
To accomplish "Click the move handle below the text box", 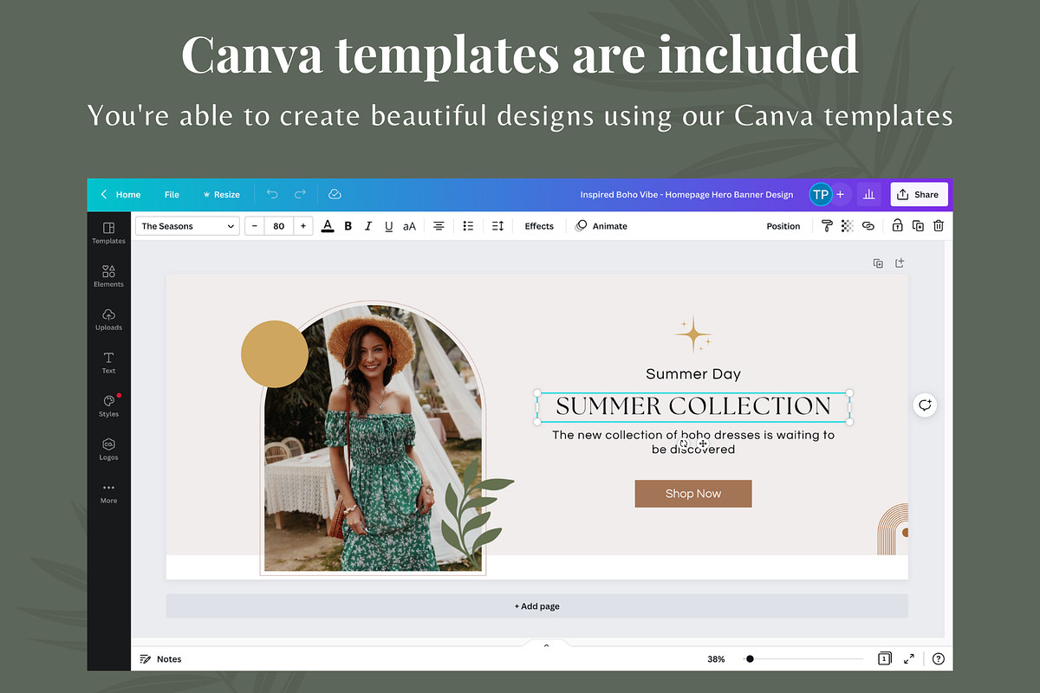I will (x=703, y=444).
